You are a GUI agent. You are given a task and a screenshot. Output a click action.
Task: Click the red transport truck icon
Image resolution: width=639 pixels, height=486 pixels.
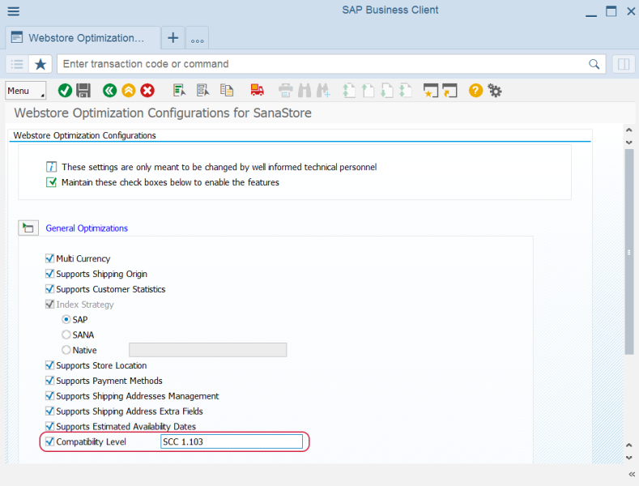[258, 91]
